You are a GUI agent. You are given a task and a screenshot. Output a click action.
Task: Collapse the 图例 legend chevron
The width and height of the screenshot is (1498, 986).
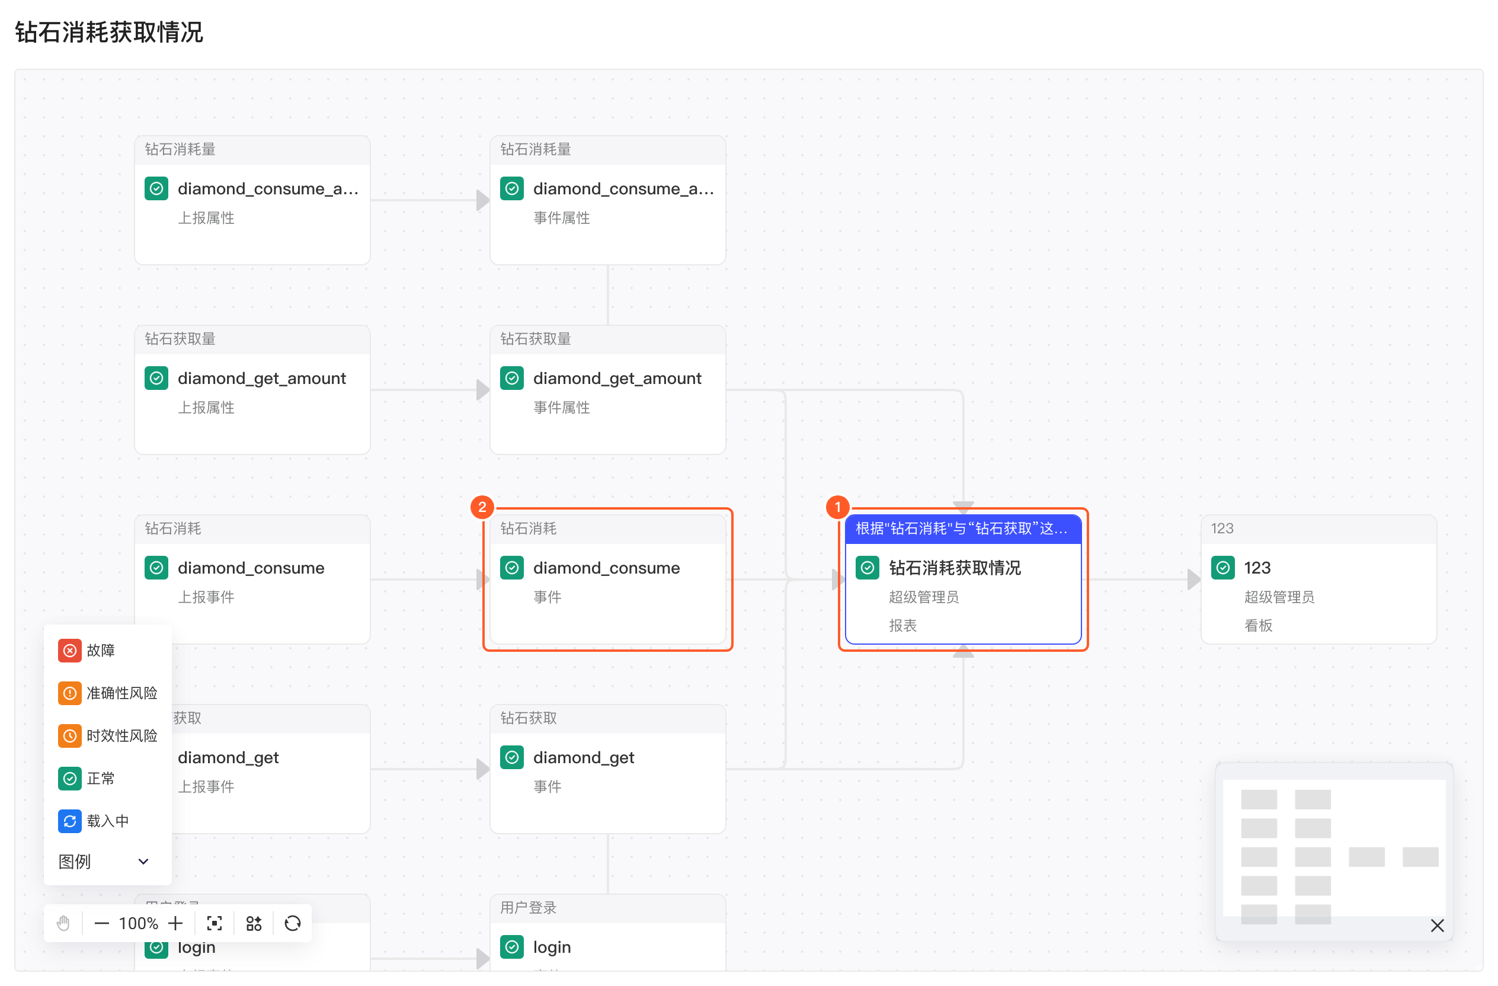pos(143,862)
